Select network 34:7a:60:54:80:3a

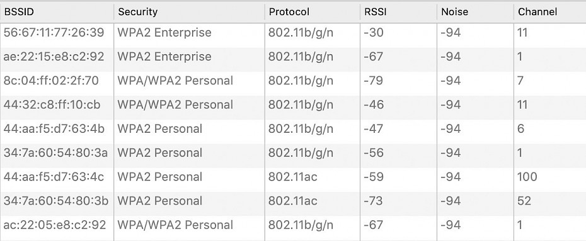[293, 153]
